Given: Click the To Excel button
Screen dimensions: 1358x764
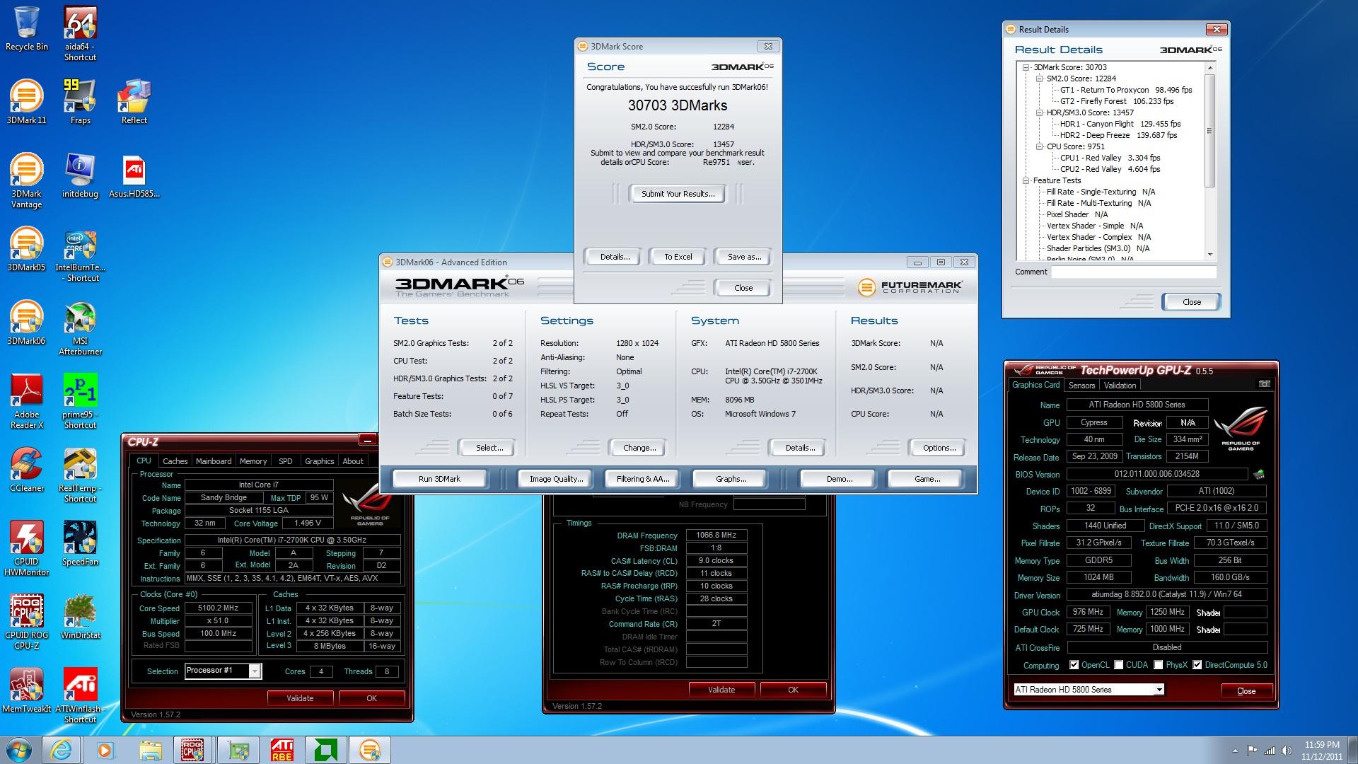Looking at the screenshot, I should [x=678, y=257].
